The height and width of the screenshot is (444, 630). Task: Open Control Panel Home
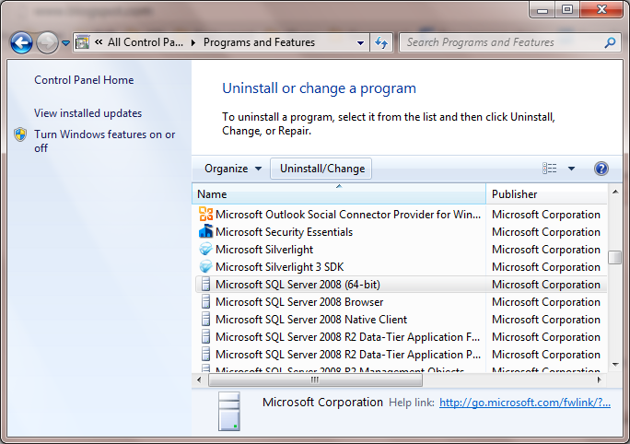pyautogui.click(x=84, y=80)
